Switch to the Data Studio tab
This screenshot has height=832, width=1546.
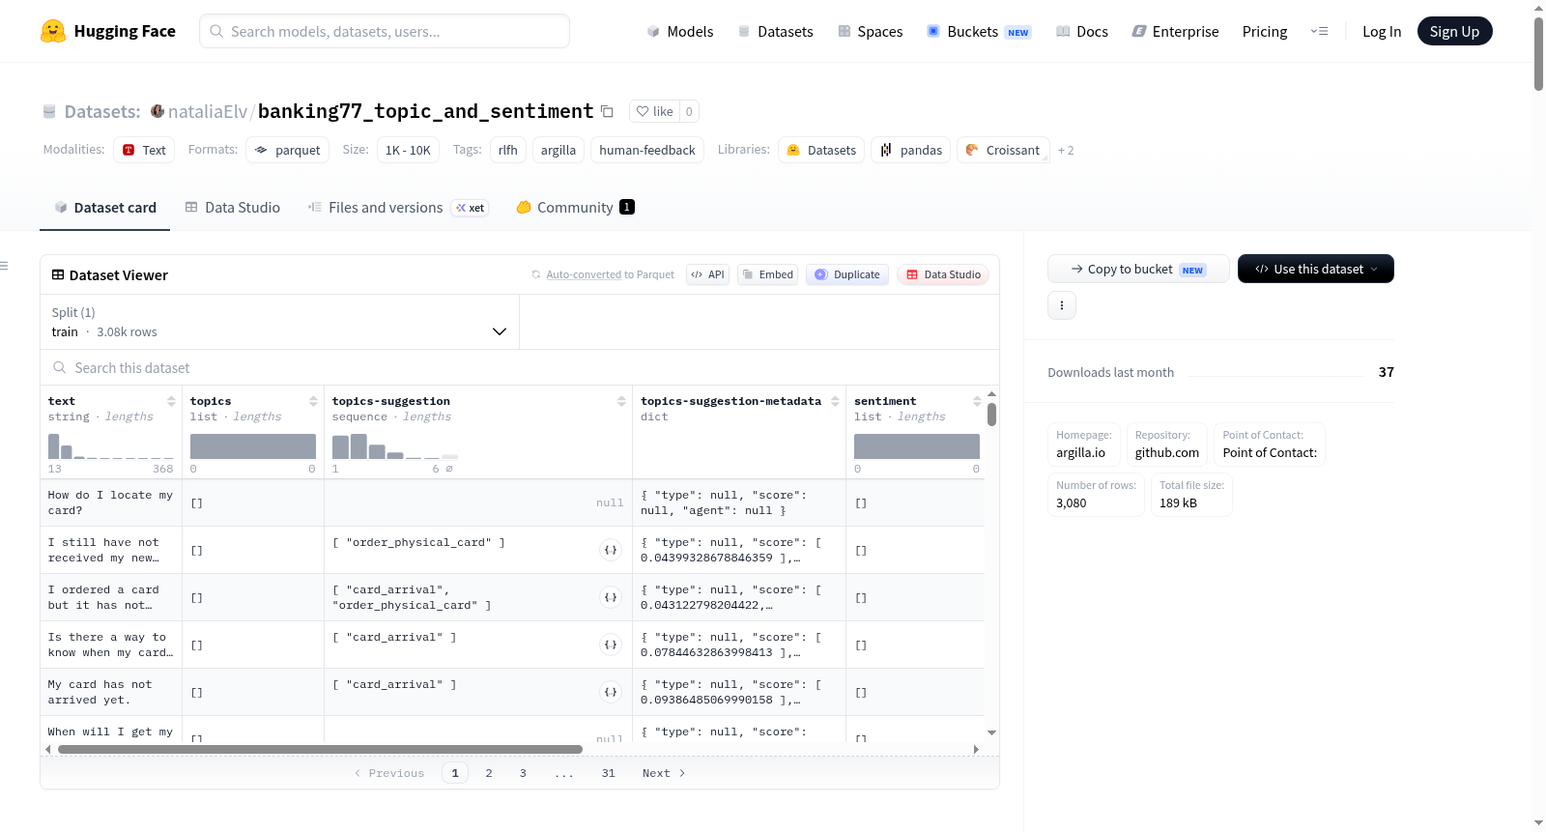tap(233, 207)
